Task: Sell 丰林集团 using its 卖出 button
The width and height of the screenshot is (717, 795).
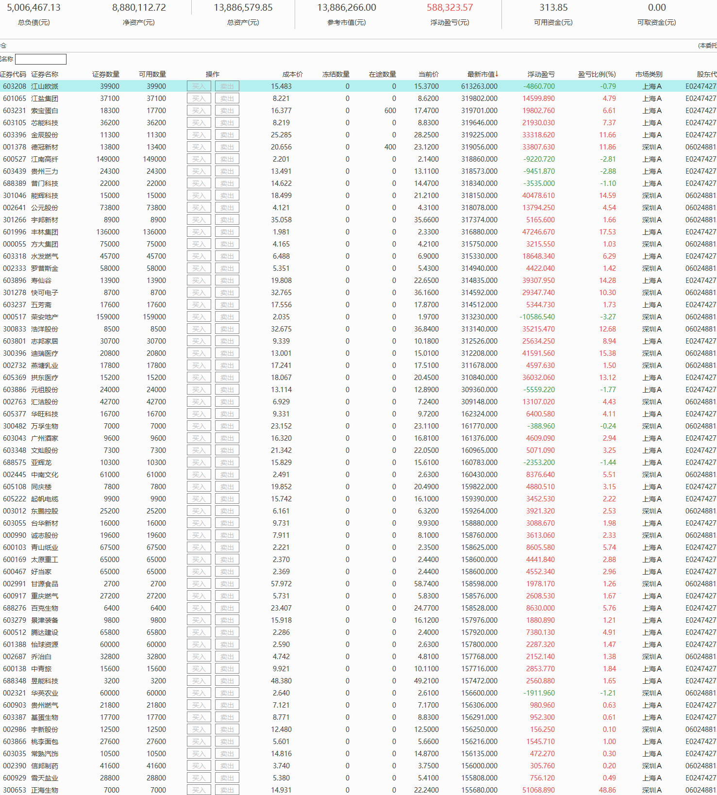Action: point(227,232)
